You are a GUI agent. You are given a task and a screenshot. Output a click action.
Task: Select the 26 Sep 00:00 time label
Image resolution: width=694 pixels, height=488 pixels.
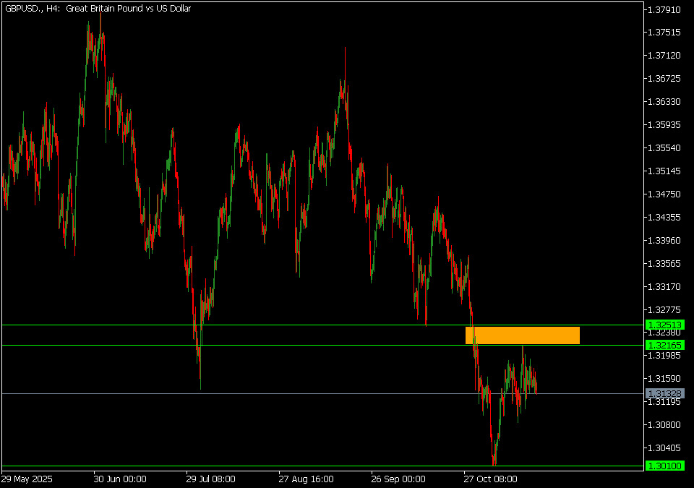(398, 479)
